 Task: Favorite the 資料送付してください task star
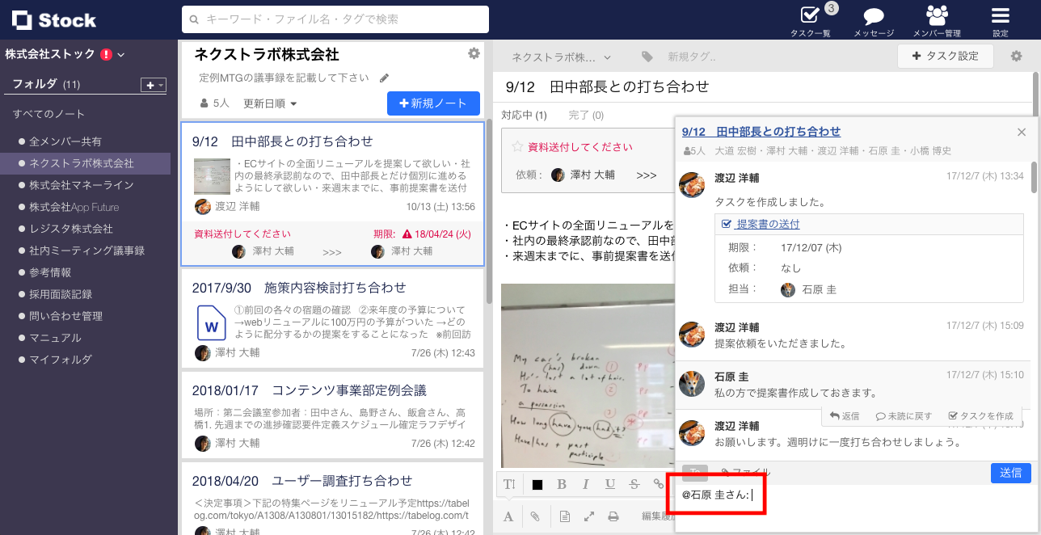click(x=517, y=147)
